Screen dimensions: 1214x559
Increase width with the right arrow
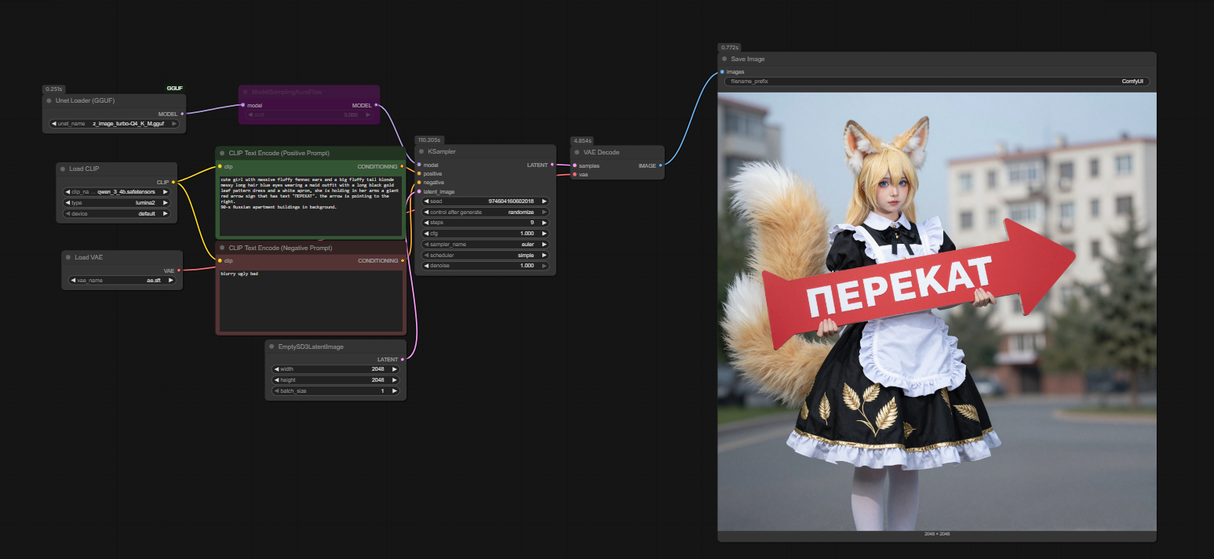click(x=394, y=369)
